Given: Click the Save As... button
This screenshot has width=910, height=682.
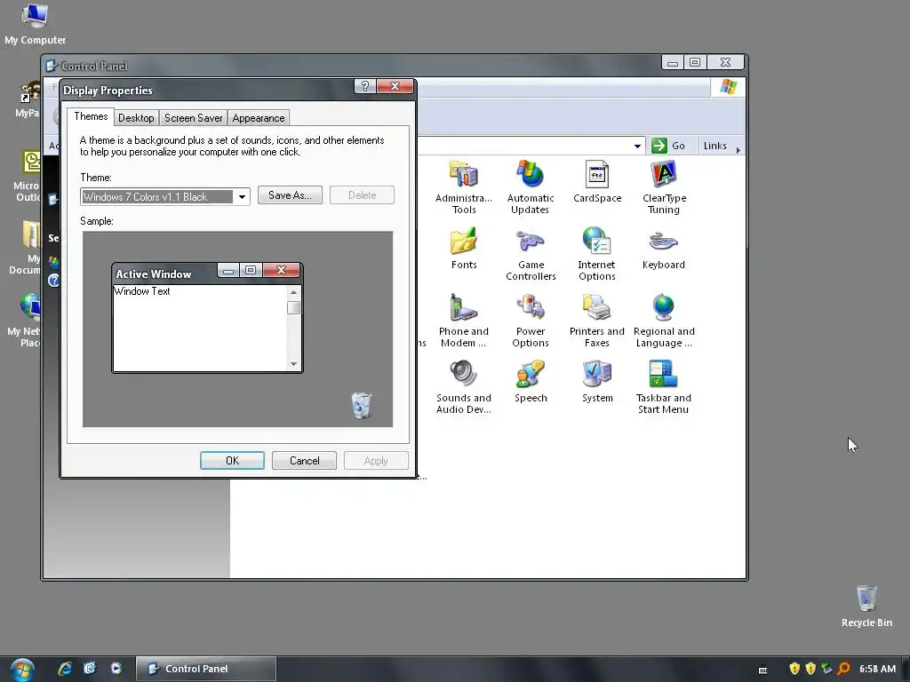Looking at the screenshot, I should 290,195.
